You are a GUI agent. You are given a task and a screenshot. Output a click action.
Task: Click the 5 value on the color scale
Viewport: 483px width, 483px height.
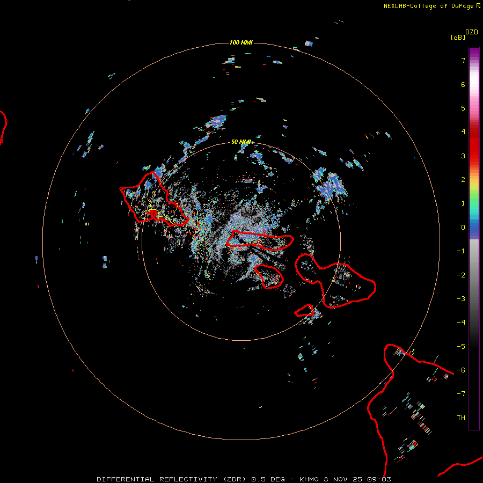[463, 108]
